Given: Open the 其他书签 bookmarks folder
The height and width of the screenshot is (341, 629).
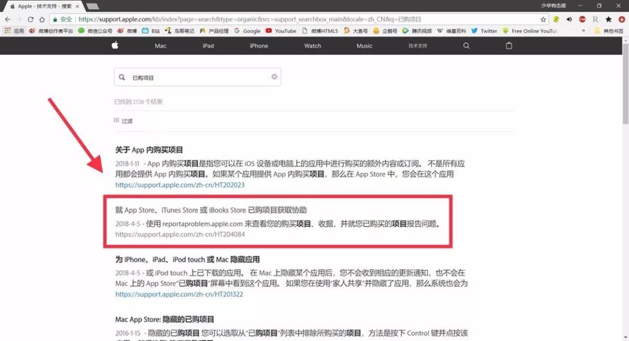Looking at the screenshot, I should [x=609, y=31].
